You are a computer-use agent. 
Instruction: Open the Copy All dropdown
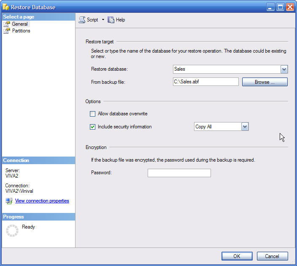[x=245, y=127]
